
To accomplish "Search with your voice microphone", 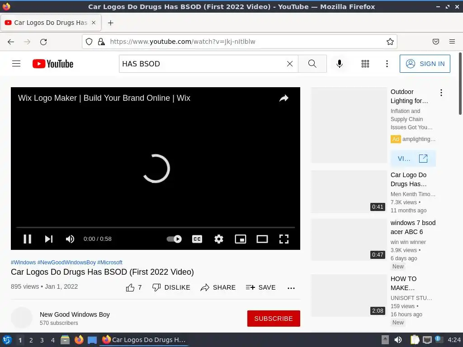I will 340,64.
